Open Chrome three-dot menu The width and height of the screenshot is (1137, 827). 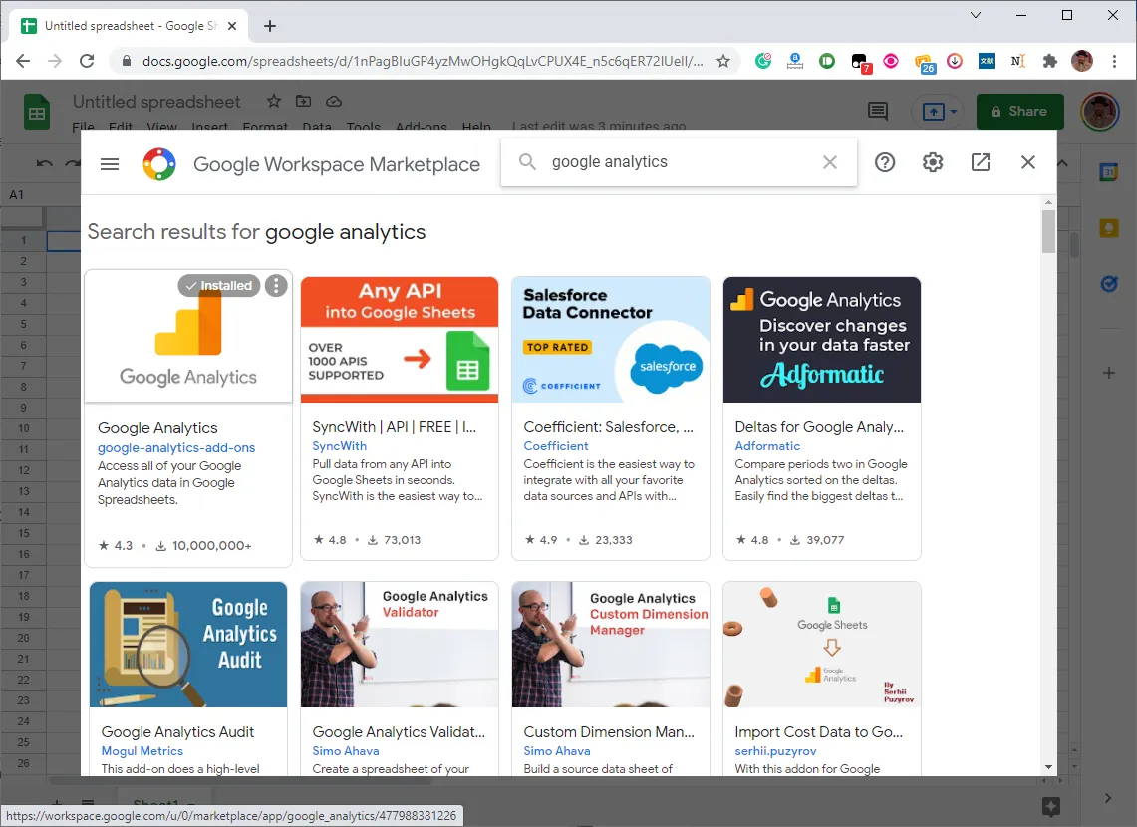click(x=1114, y=61)
